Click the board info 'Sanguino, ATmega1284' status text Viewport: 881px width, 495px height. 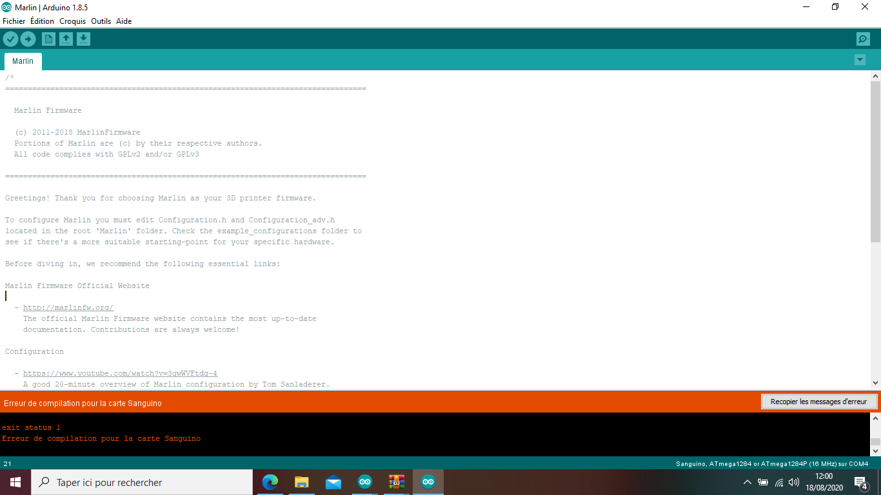point(772,464)
